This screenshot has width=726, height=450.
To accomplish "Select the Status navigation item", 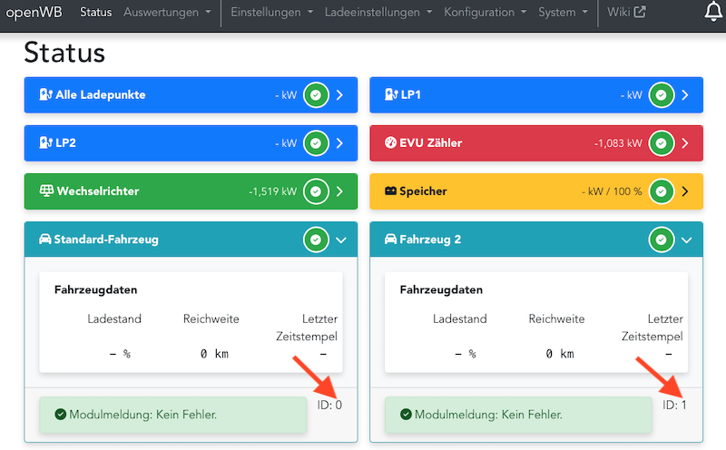I will coord(96,13).
